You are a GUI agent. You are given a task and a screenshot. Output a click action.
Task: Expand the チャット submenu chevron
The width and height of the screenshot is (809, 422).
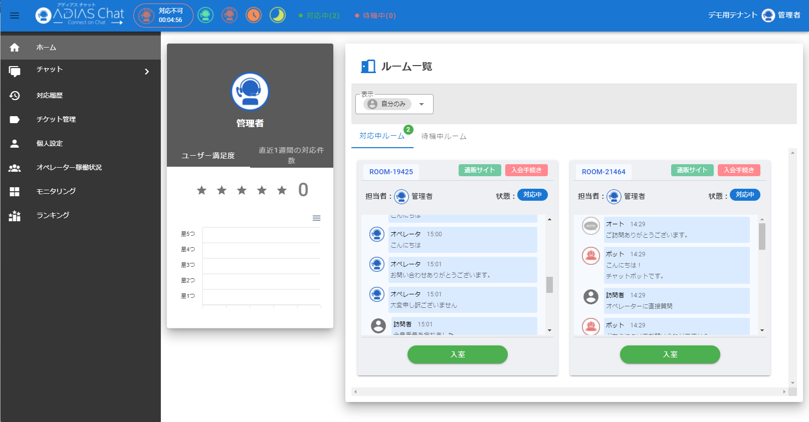pyautogui.click(x=147, y=72)
